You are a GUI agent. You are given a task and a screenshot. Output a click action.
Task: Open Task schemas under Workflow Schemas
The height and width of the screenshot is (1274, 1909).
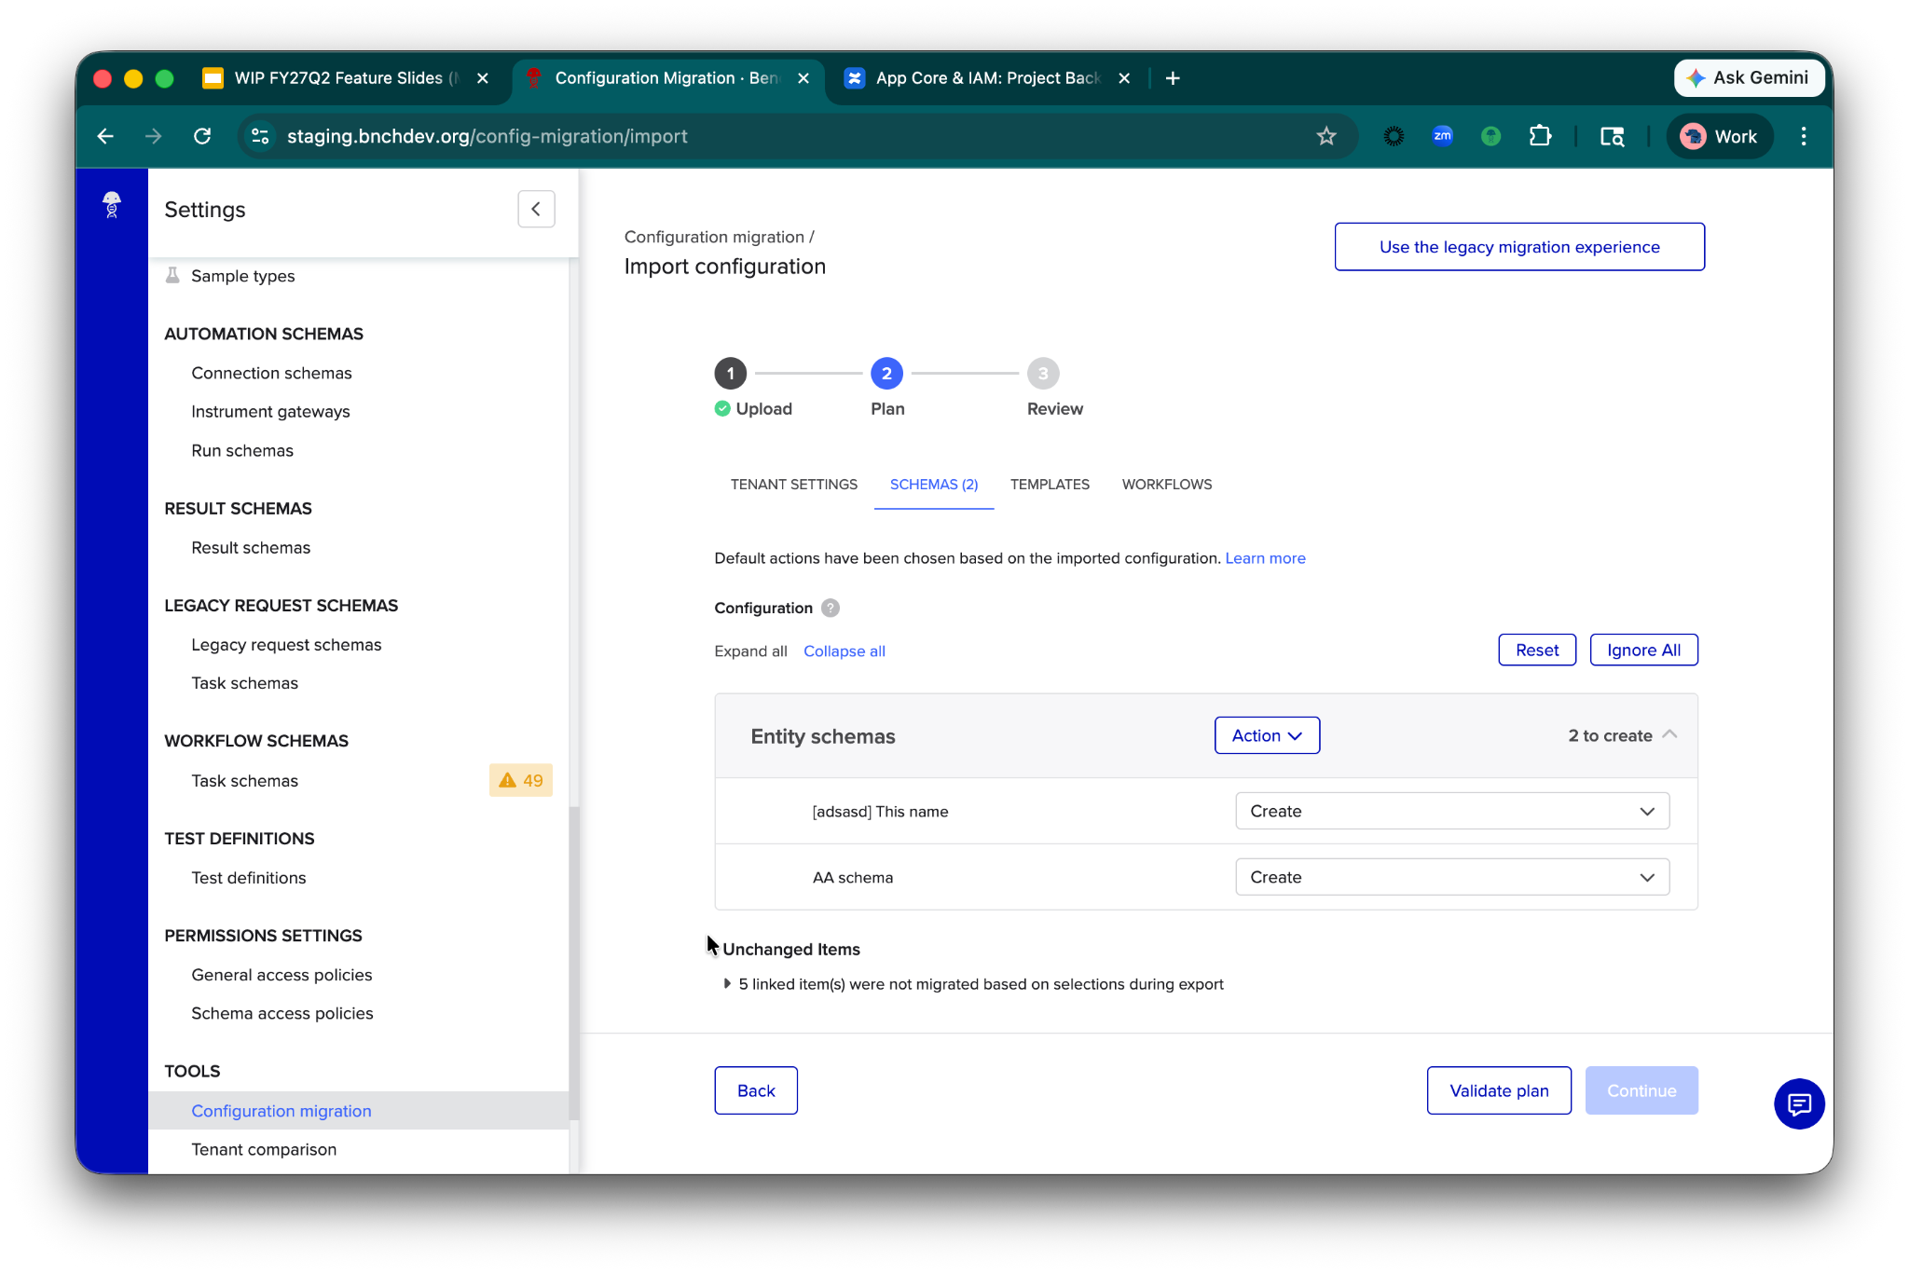[x=244, y=780]
